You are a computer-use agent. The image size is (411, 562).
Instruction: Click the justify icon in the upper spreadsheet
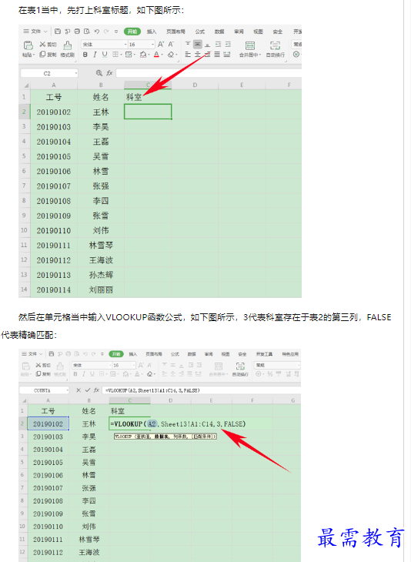click(217, 55)
